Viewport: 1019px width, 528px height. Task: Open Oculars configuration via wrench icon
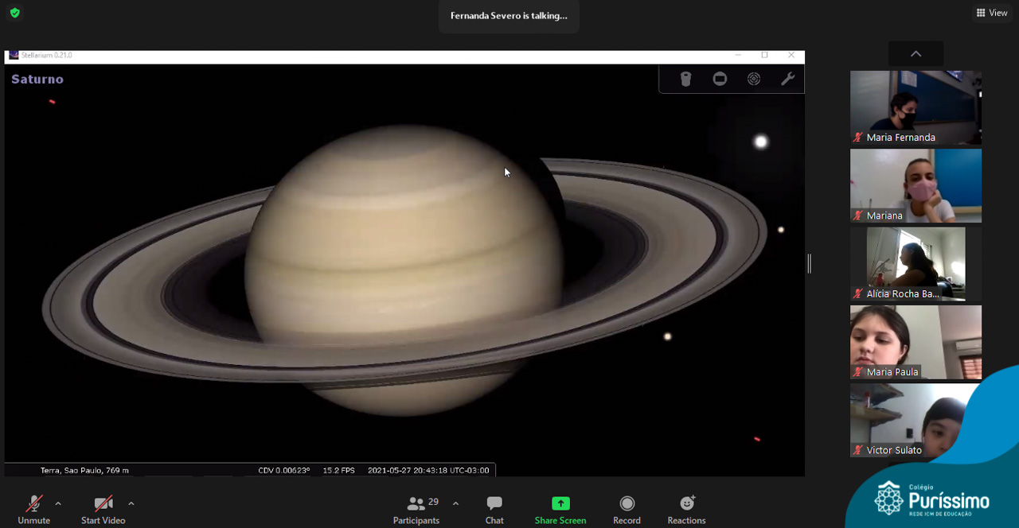click(x=787, y=79)
